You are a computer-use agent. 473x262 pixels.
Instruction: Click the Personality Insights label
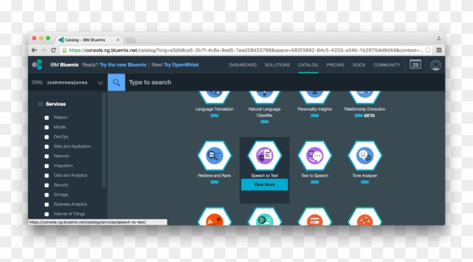314,109
